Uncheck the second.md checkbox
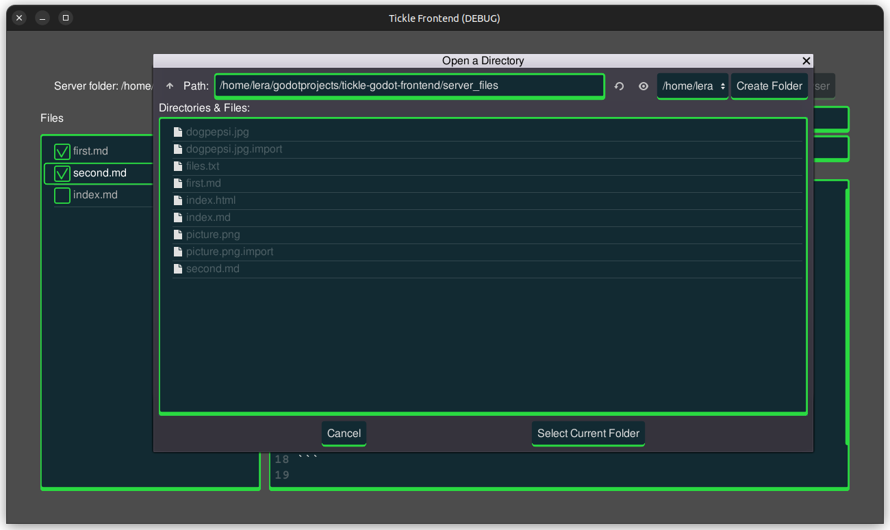This screenshot has height=530, width=890. pyautogui.click(x=62, y=174)
